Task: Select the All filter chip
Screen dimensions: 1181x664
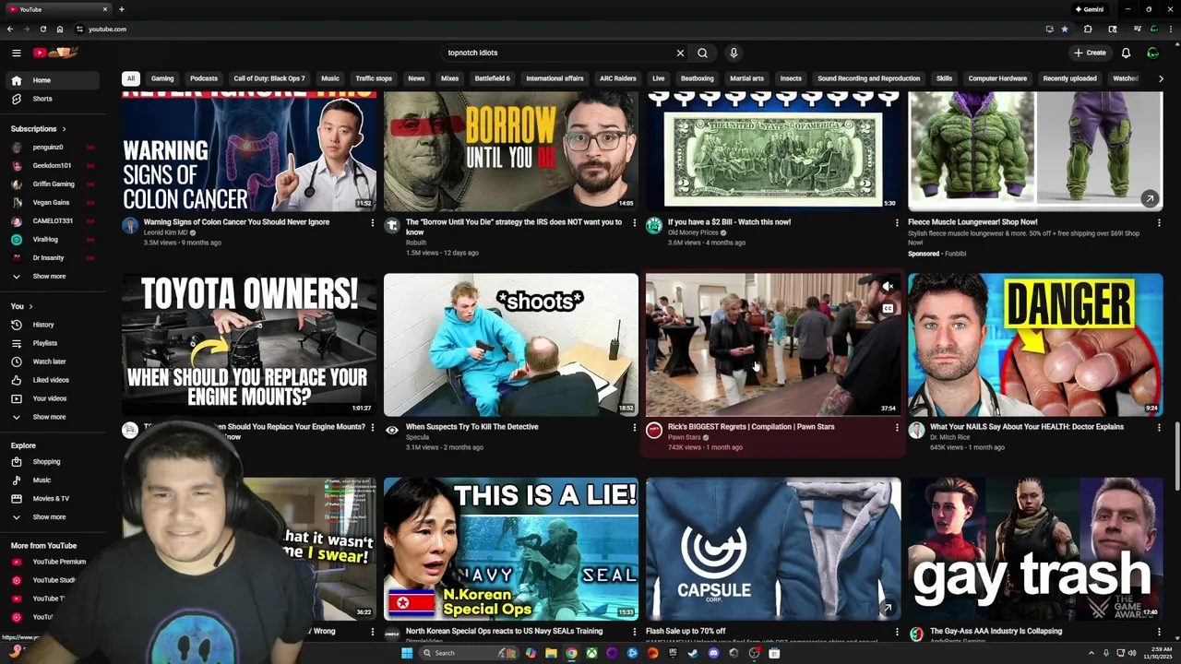Action: (x=131, y=78)
